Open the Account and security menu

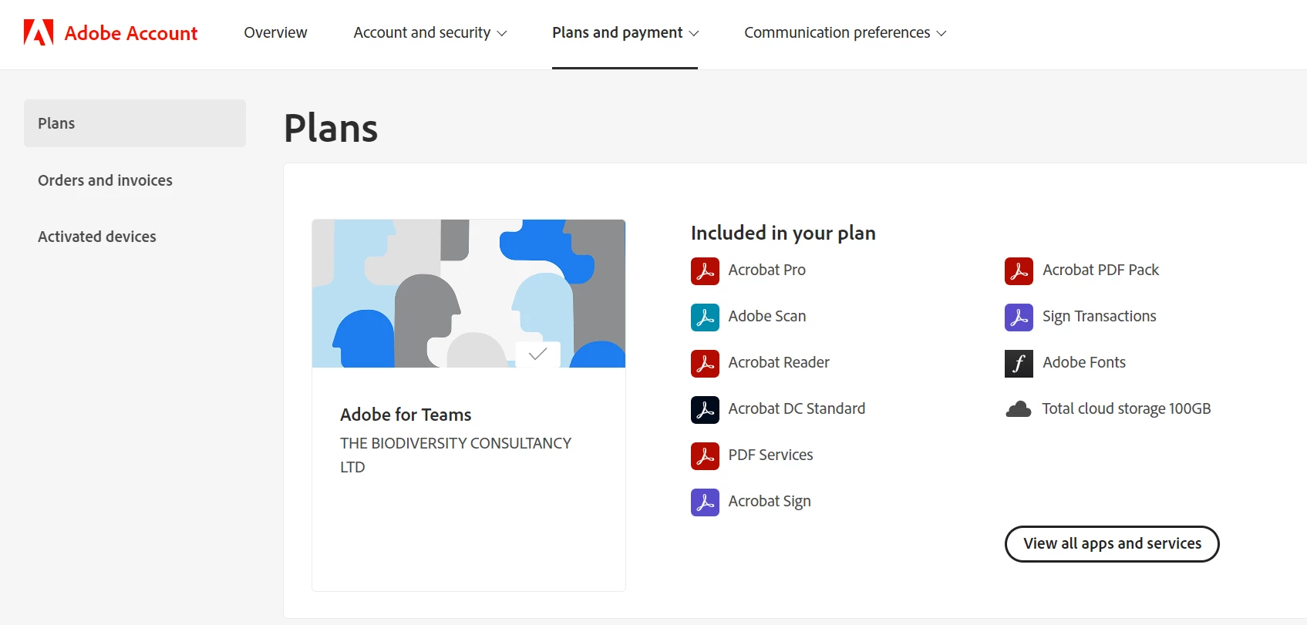click(430, 32)
